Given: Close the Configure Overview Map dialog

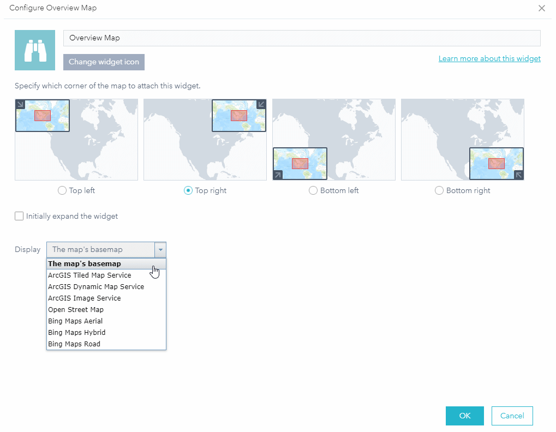Looking at the screenshot, I should pyautogui.click(x=541, y=8).
